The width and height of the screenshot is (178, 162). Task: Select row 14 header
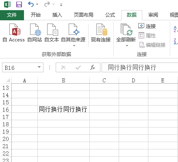click(6, 95)
